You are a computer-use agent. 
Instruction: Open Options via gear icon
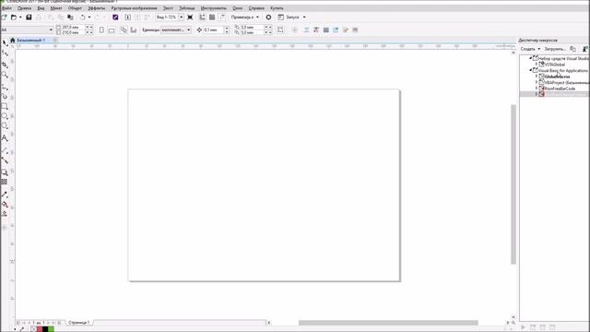(268, 18)
